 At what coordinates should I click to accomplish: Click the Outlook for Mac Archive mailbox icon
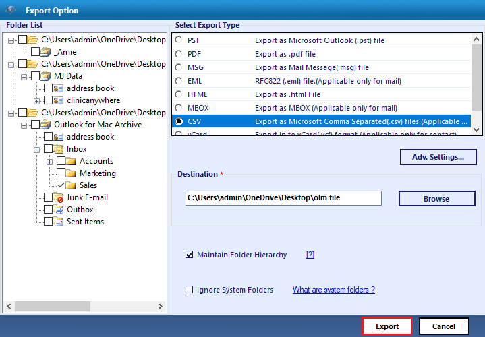pos(45,124)
